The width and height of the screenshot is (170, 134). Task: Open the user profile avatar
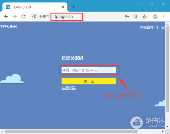coord(155,16)
